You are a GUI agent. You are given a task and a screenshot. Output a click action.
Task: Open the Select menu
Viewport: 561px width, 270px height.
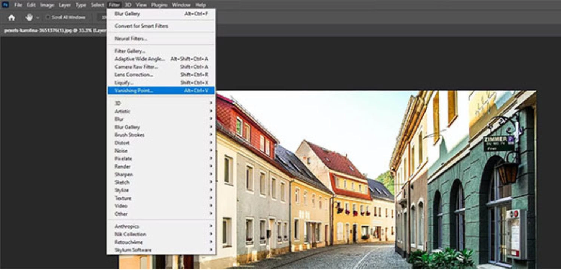[x=98, y=5]
